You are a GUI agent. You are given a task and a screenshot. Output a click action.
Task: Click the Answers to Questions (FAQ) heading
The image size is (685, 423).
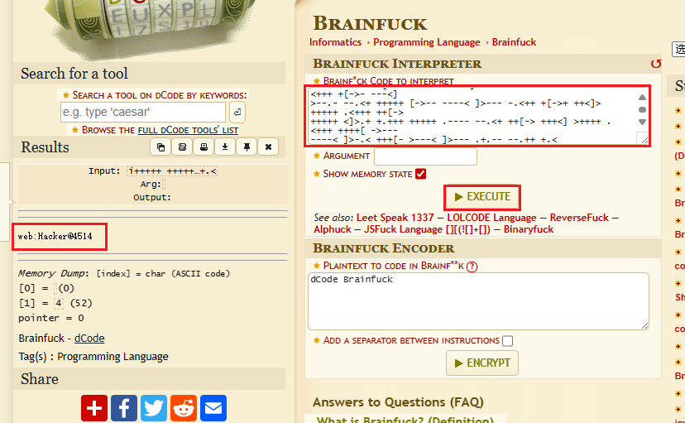(398, 402)
